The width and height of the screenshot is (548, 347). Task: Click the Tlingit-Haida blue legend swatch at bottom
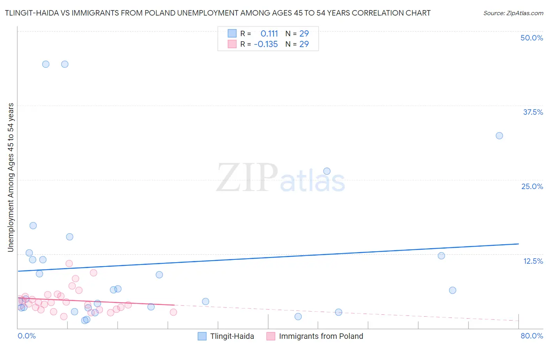coord(202,336)
